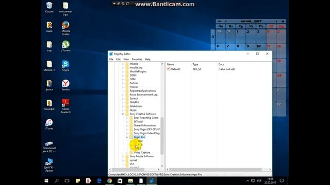
Task: Open the Edit menu
Action: pos(119,60)
